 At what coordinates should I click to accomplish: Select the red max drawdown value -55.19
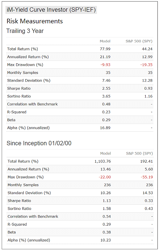(147, 177)
